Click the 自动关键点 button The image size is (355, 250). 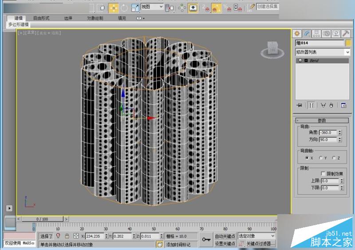tap(225, 236)
